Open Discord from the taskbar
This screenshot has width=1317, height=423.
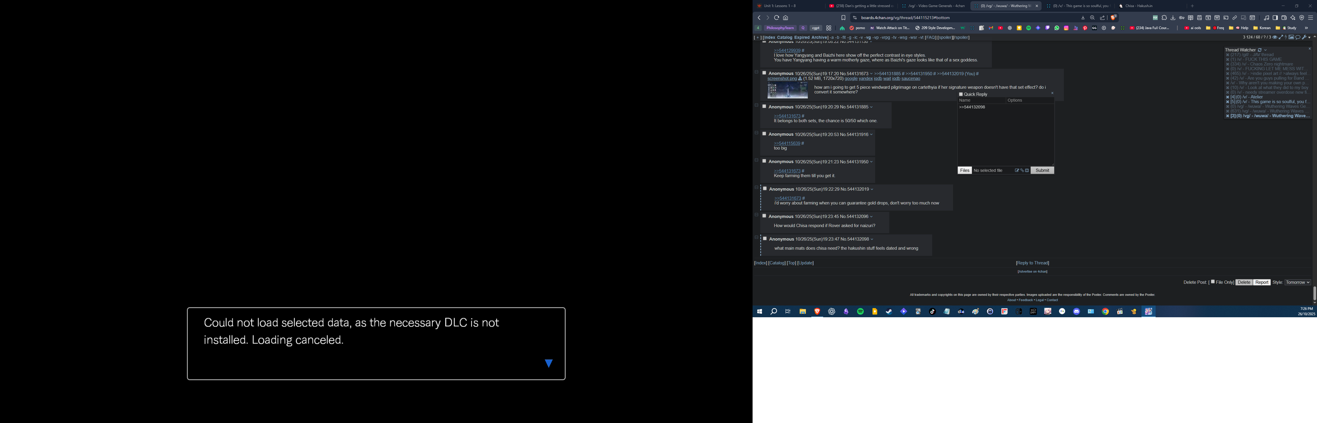pos(1077,312)
